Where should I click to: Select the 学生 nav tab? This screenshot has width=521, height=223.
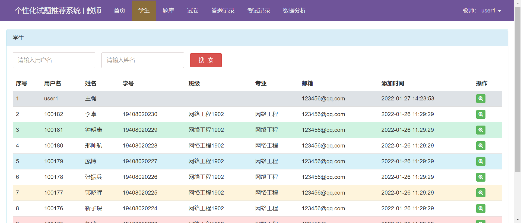(144, 11)
